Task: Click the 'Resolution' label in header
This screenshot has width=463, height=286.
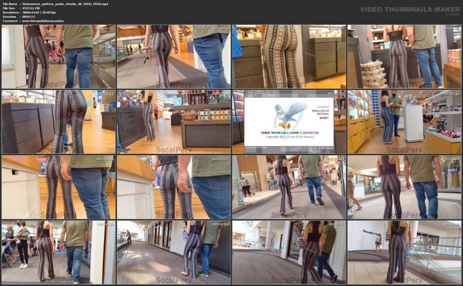Action: tap(10, 12)
